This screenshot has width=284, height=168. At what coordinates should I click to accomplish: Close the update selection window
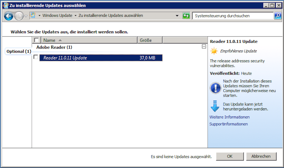(x=279, y=5)
